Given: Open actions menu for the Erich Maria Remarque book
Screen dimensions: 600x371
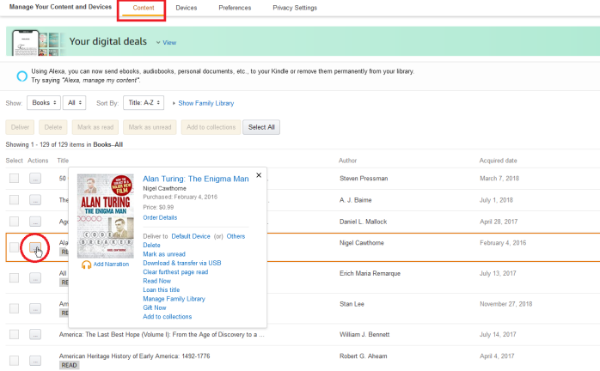Looking at the screenshot, I should 35,277.
